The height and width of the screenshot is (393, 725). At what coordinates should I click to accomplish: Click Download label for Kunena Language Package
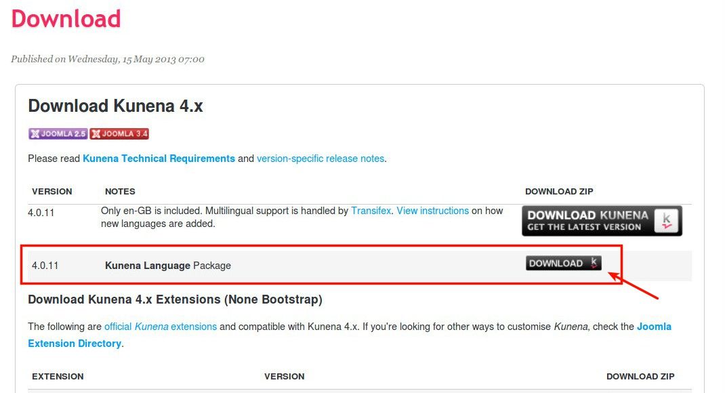tap(556, 263)
